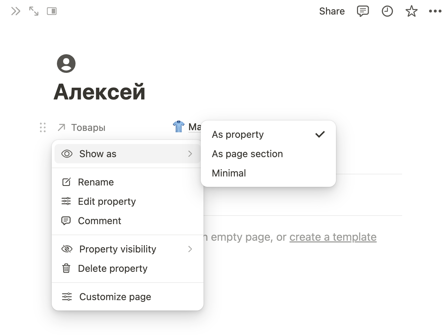447x335 pixels.
Task: Click Delete property in the menu
Action: (113, 268)
